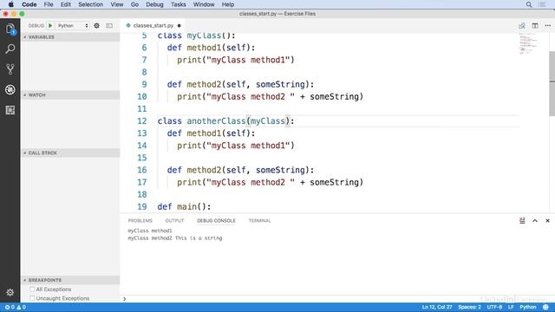Enable the Uncaught Exceptions breakpoint checkbox

pos(32,298)
